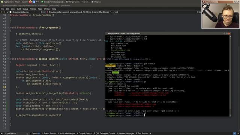Open the Analyze menu
The width and height of the screenshot is (240, 135).
coord(33,9)
